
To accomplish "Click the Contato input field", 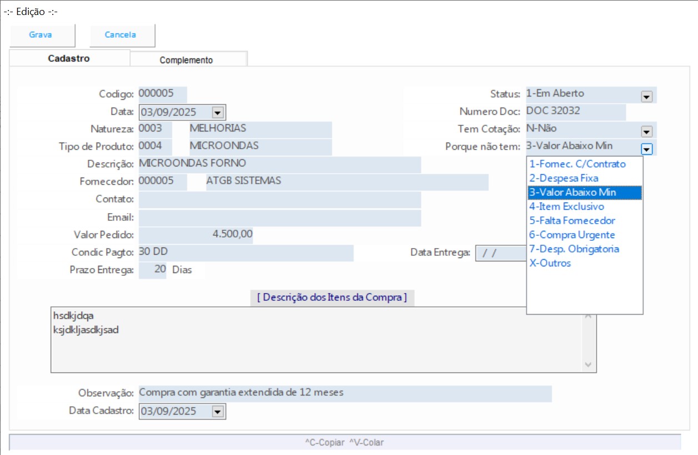I will (x=279, y=200).
